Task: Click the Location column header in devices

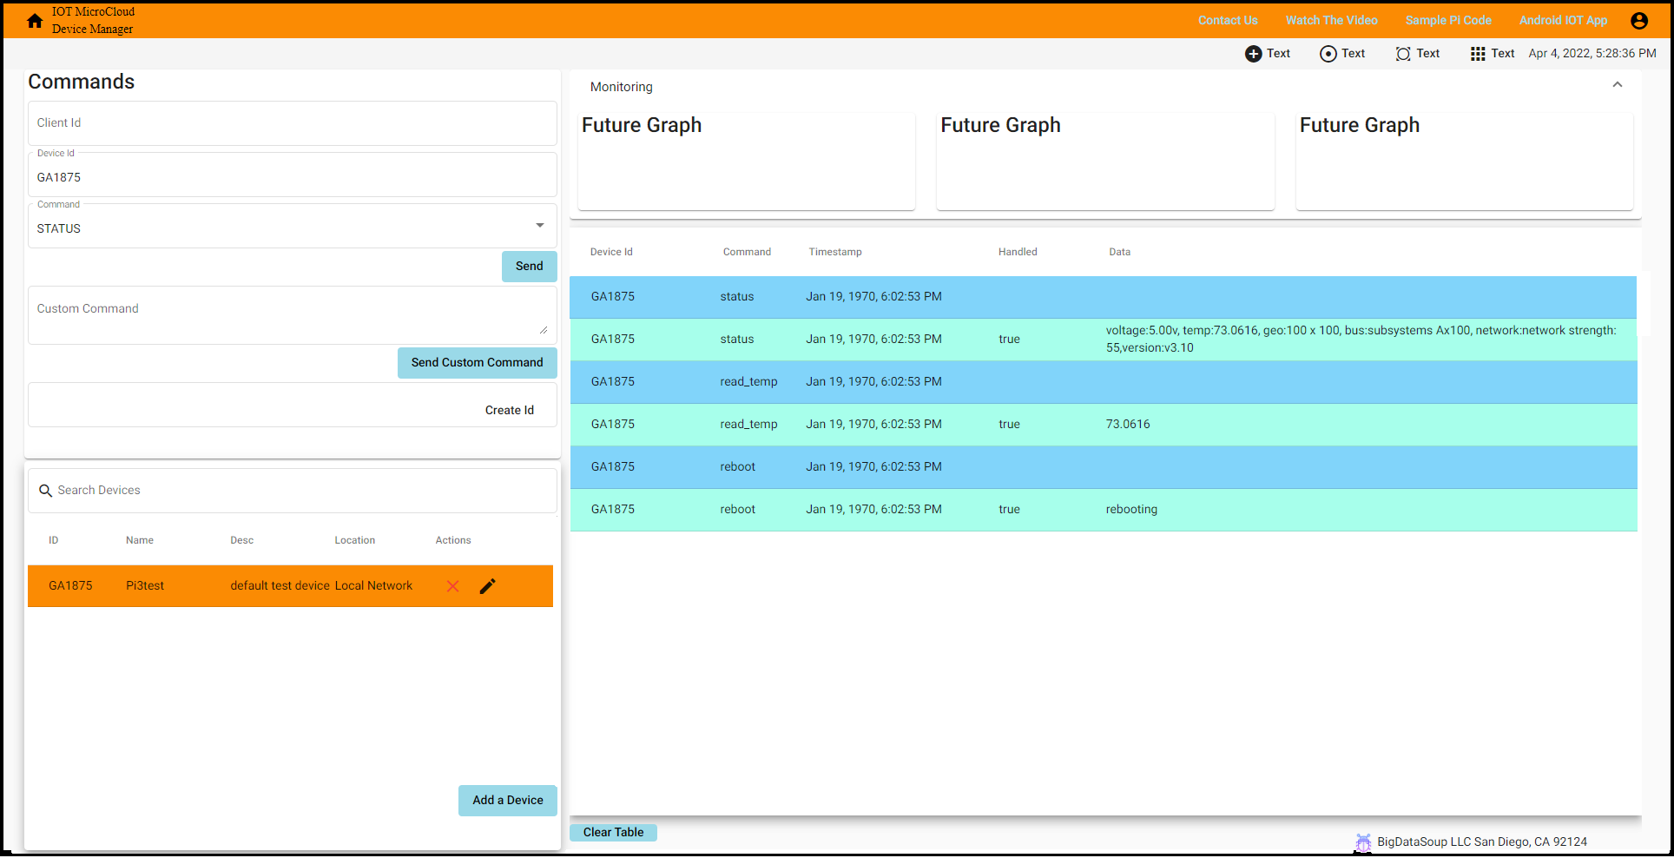Action: [x=355, y=540]
